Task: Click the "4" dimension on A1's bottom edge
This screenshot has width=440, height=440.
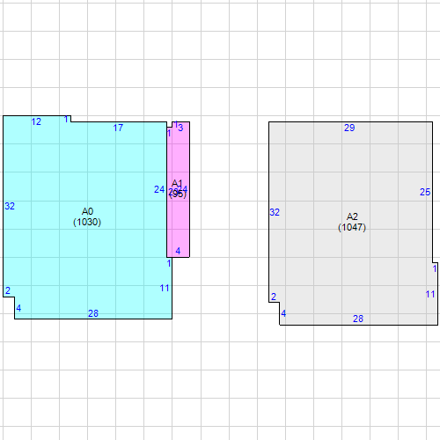Action: 178,251
